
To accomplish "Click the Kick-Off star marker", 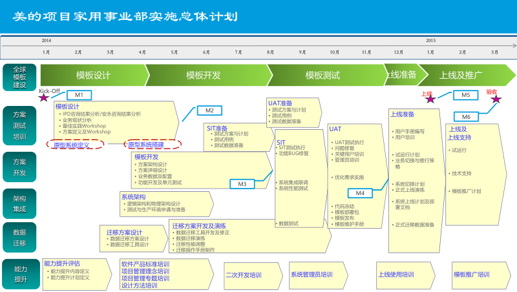I will (x=43, y=98).
